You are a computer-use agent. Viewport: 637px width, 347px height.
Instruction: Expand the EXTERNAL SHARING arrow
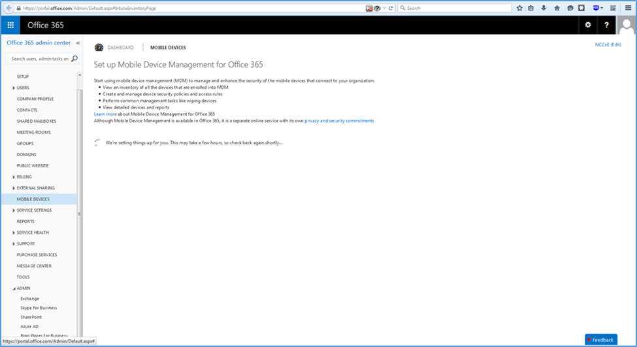coord(14,188)
